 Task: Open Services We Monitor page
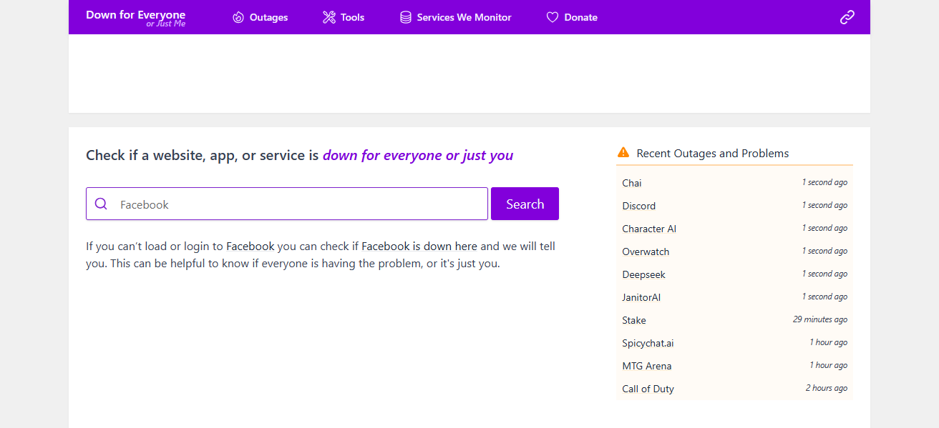456,17
